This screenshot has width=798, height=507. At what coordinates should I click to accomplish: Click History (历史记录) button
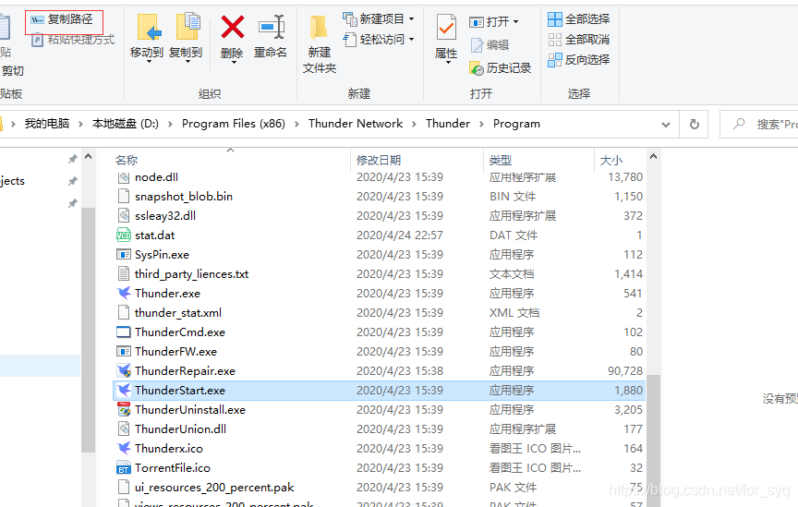500,68
